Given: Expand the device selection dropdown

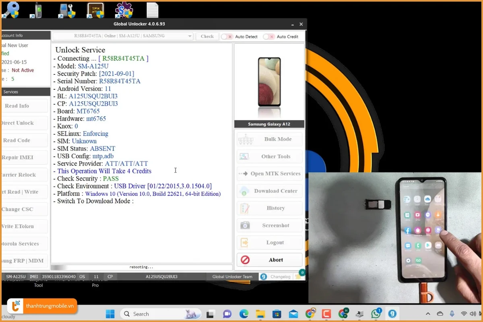Looking at the screenshot, I should click(190, 36).
